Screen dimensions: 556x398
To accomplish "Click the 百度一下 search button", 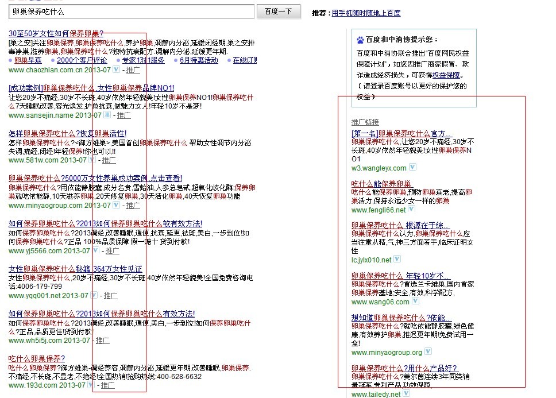I will (x=279, y=11).
